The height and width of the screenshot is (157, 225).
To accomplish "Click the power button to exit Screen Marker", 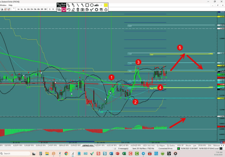I will [106, 10].
